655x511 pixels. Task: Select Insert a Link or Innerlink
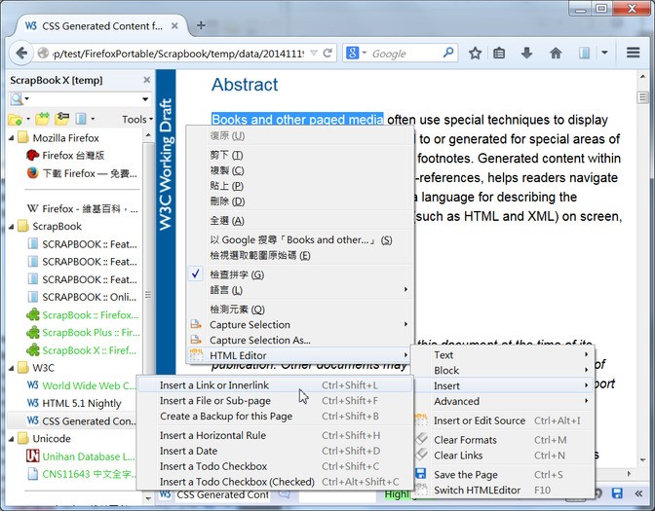(214, 385)
